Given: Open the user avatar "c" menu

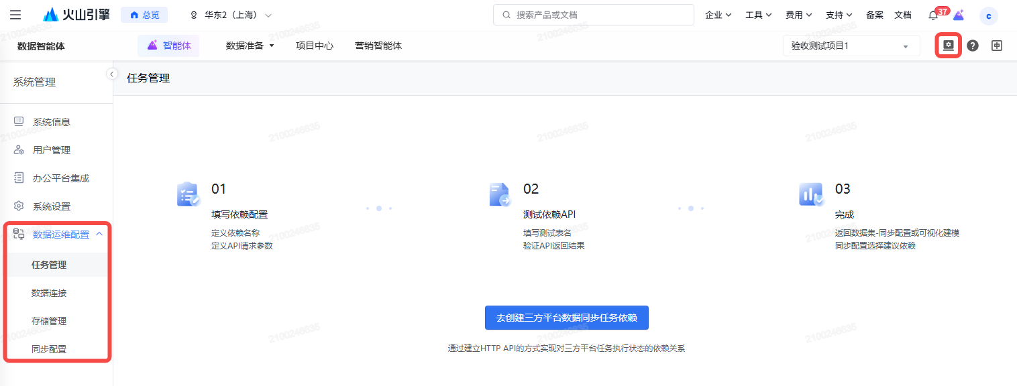Looking at the screenshot, I should tap(988, 16).
